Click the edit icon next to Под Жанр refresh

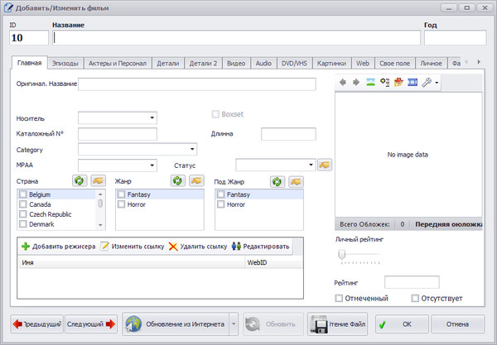[294, 180]
